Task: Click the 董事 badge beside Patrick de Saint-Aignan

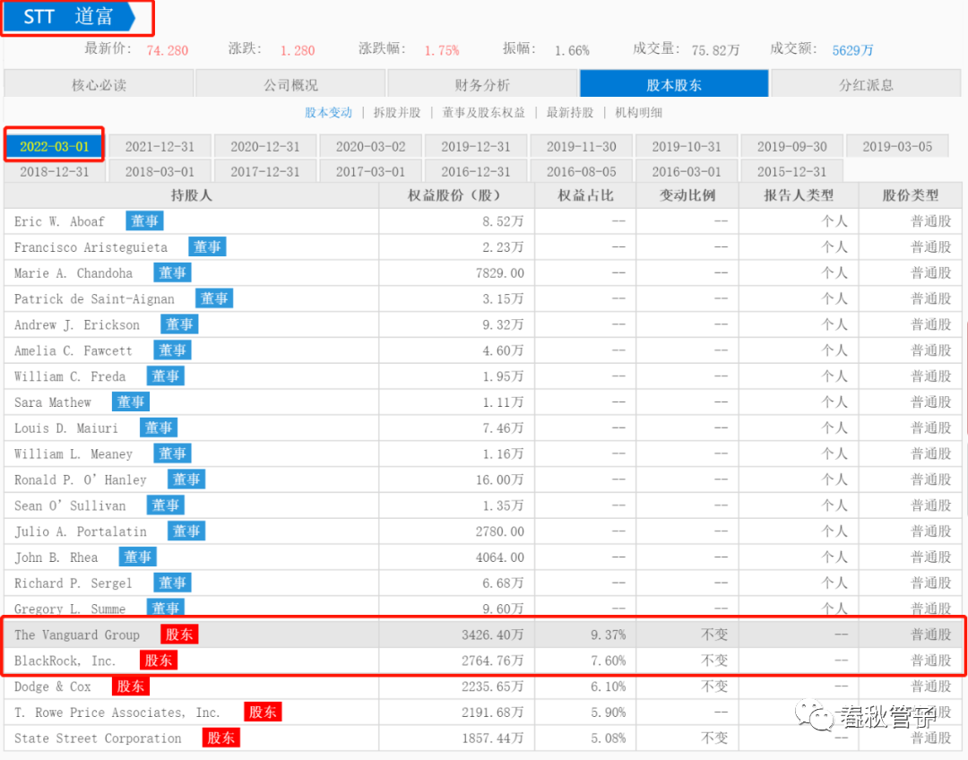Action: point(214,298)
